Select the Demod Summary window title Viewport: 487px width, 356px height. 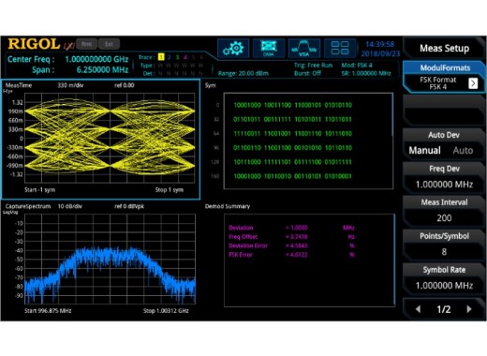pyautogui.click(x=228, y=206)
